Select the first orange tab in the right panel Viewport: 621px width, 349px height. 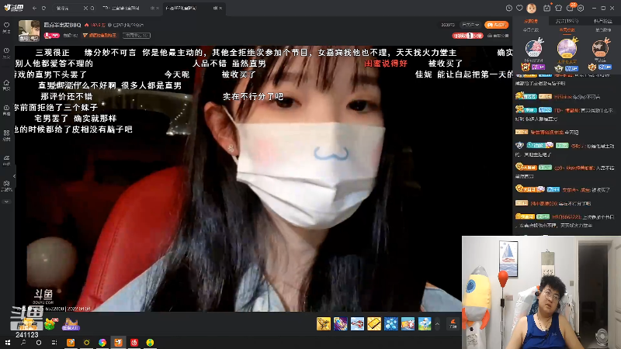coord(531,21)
